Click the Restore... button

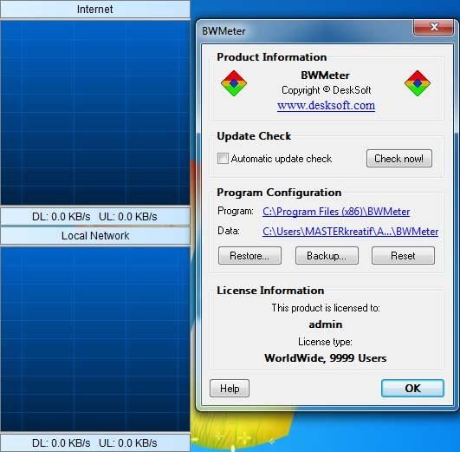pos(249,256)
